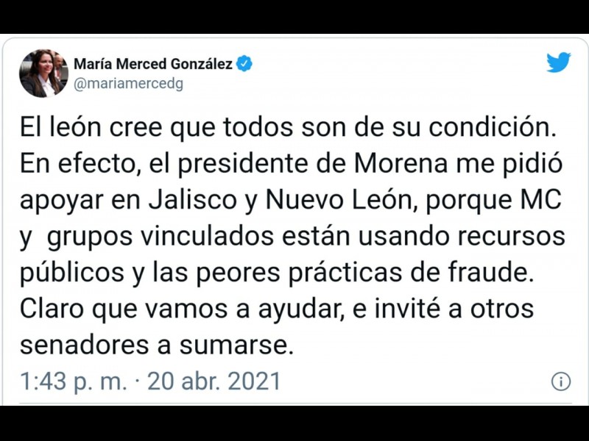589x441 pixels.
Task: Open María Merced González's profile photo
Action: click(40, 73)
